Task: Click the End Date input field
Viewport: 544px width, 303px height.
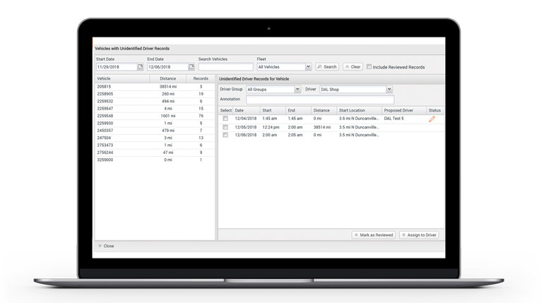Action: (x=168, y=66)
